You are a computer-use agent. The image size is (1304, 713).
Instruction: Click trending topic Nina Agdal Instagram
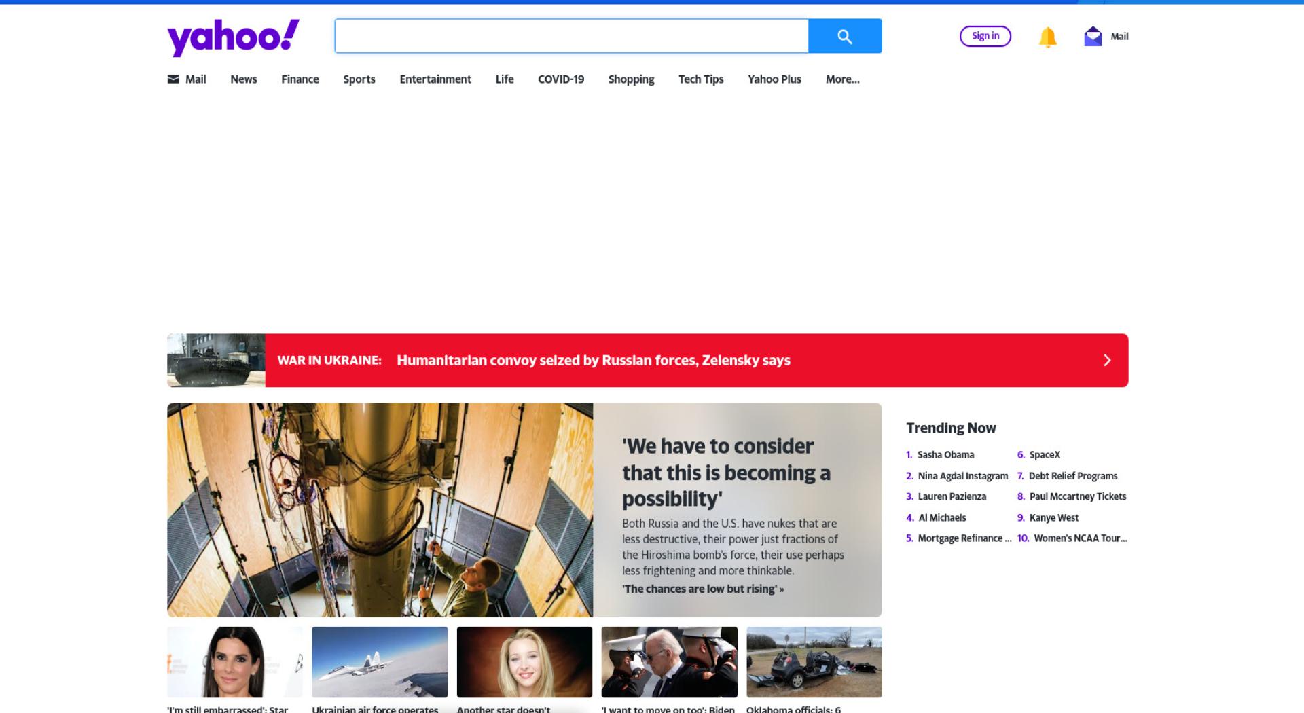point(963,476)
